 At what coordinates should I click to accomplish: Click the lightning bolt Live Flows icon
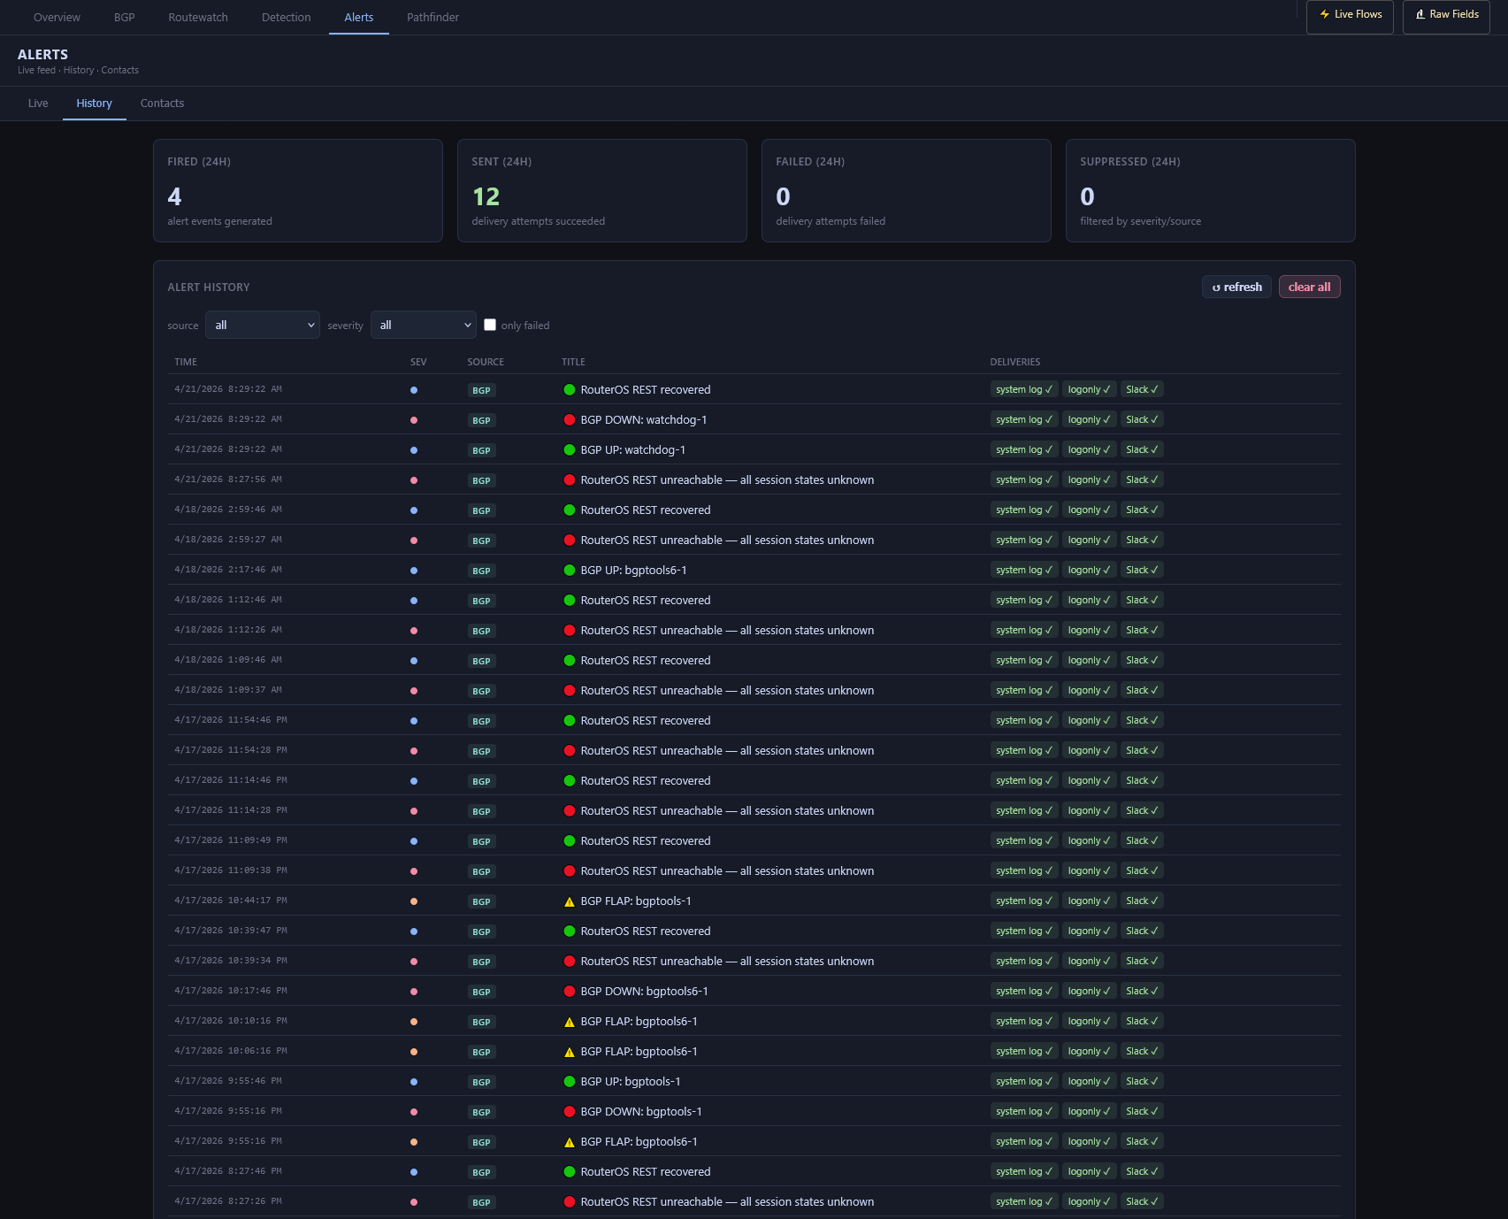(1324, 14)
